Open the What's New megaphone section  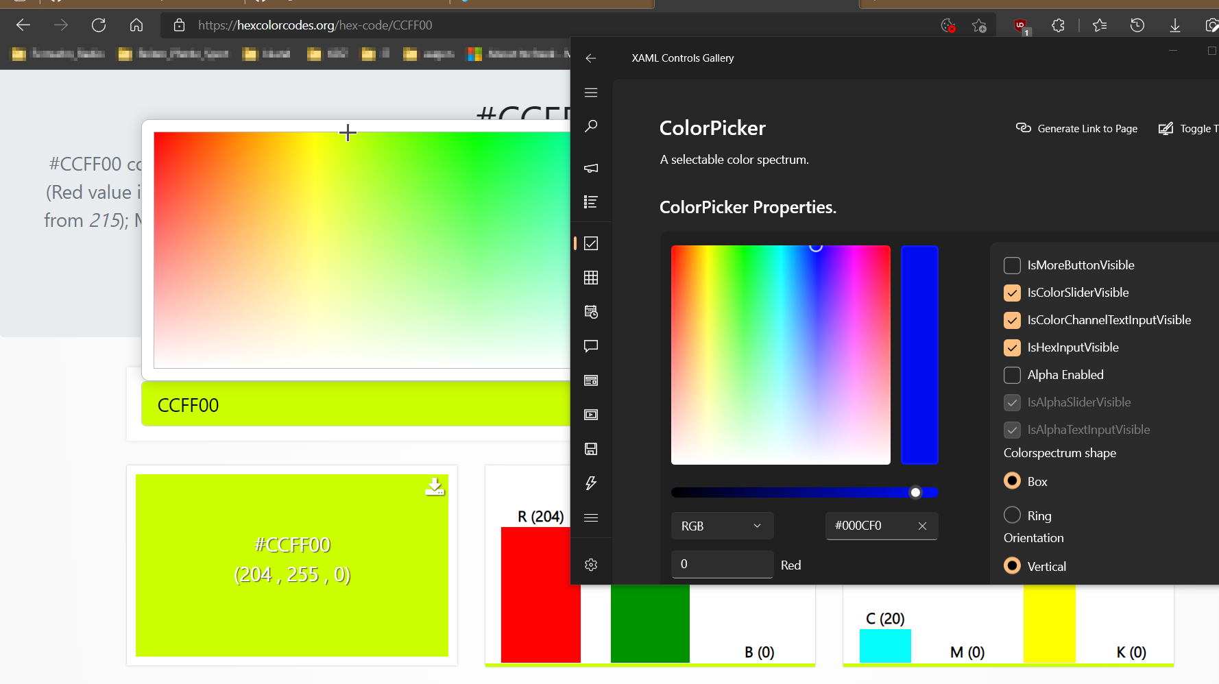tap(591, 168)
